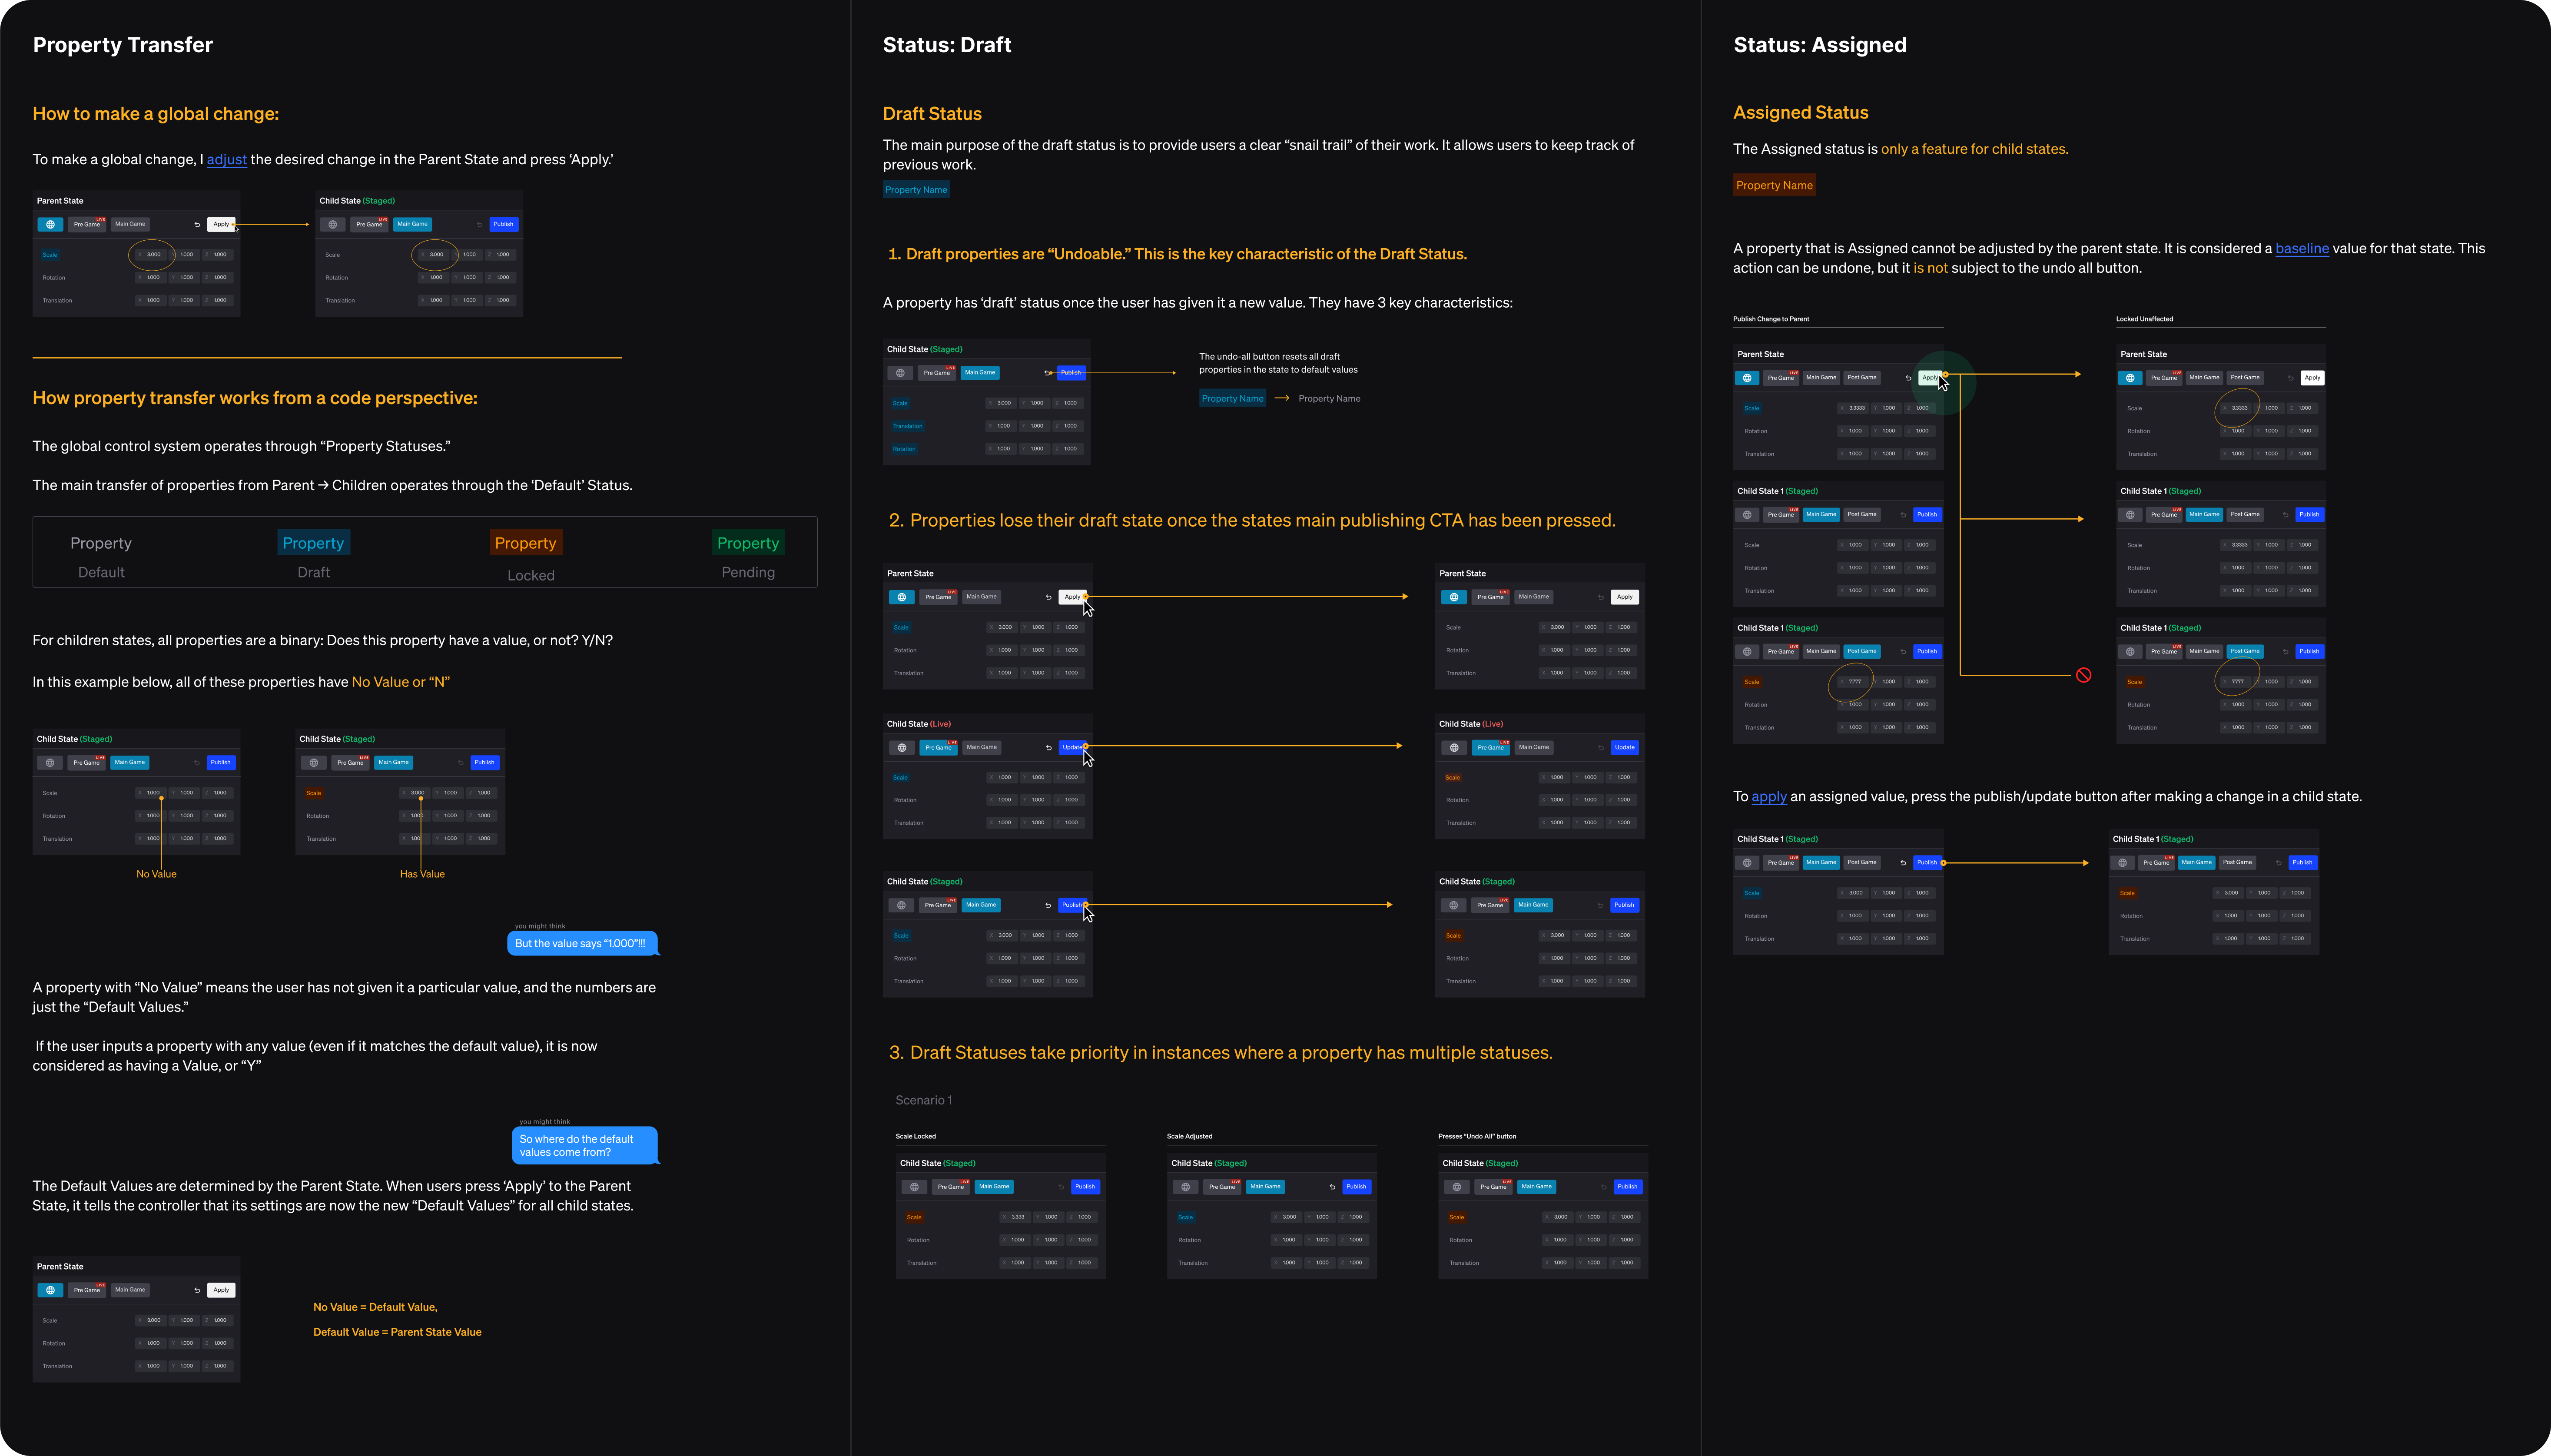Viewport: 2551px width, 1456px height.
Task: Click globe icon in No Value child panel
Action: 50,763
